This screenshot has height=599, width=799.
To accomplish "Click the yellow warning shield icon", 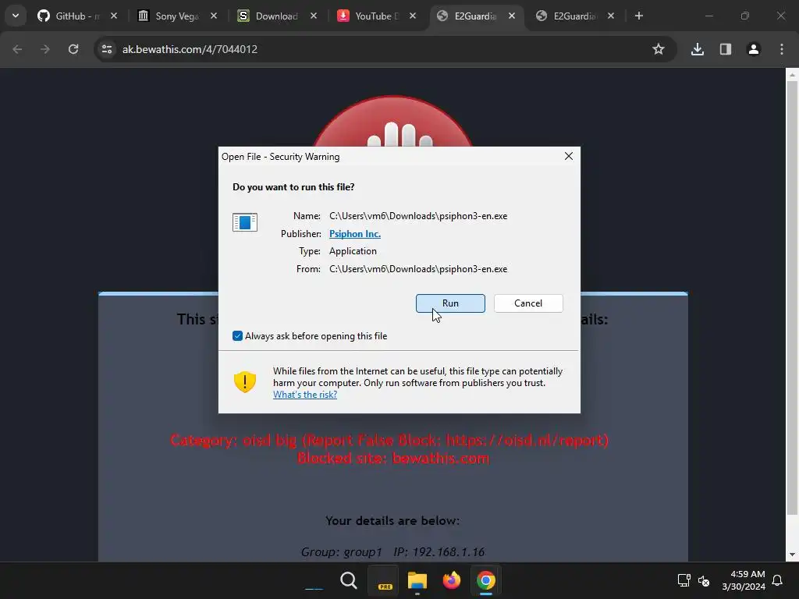I will click(x=244, y=381).
